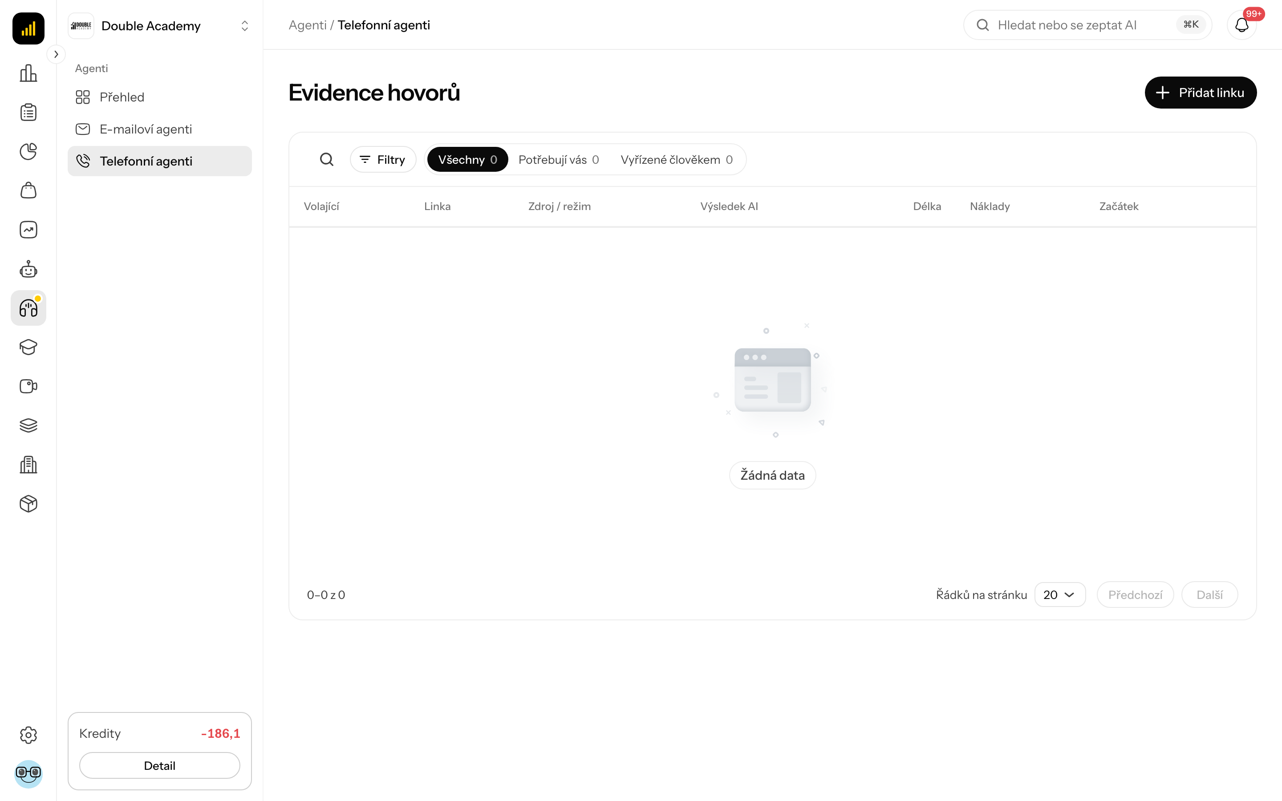Expand the sidebar with the chevron arrow

point(56,54)
